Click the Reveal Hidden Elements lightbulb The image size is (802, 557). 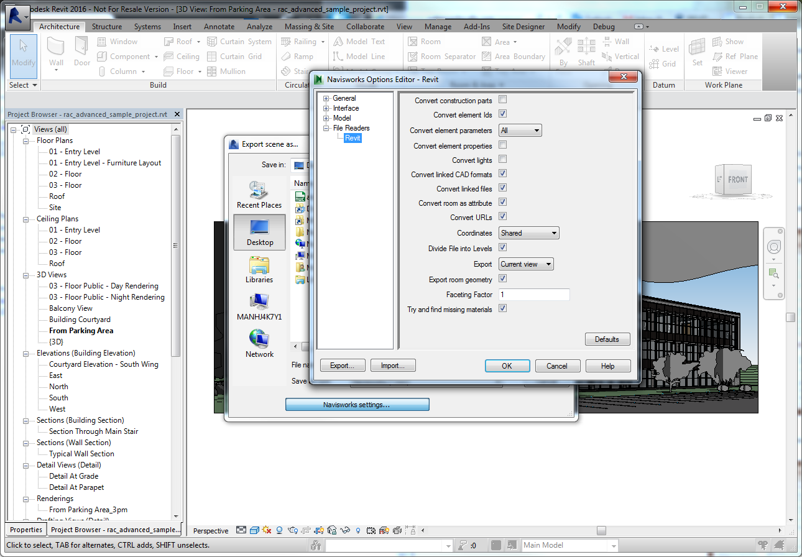point(358,530)
